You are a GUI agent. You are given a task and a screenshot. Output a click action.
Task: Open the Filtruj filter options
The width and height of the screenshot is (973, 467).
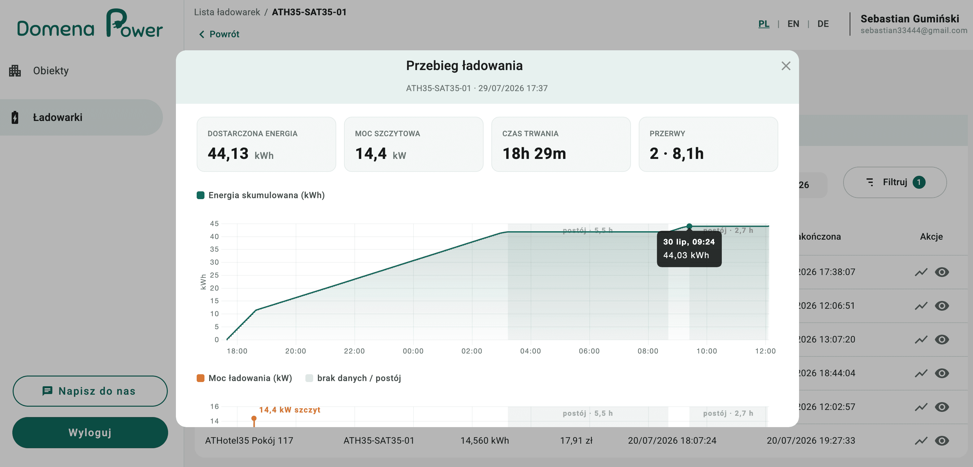pos(895,182)
